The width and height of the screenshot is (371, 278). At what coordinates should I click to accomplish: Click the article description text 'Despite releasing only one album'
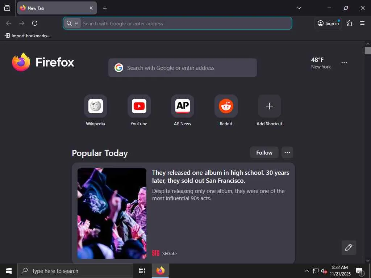[x=218, y=194]
